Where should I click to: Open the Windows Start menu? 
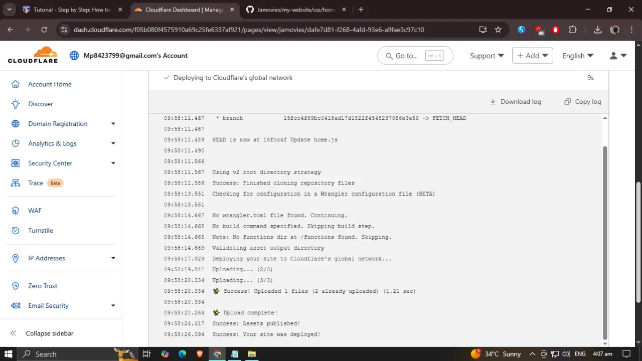(8, 354)
